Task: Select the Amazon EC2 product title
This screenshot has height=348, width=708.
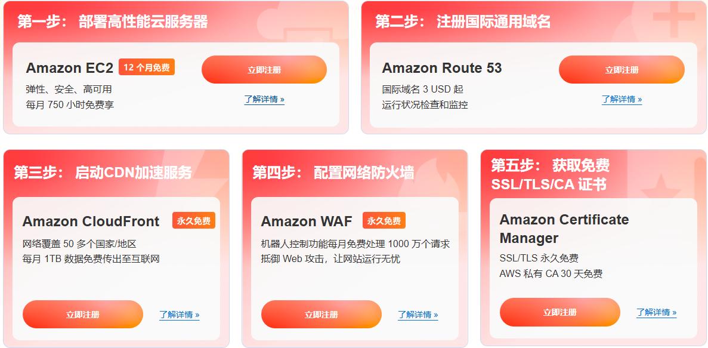Action: 70,68
